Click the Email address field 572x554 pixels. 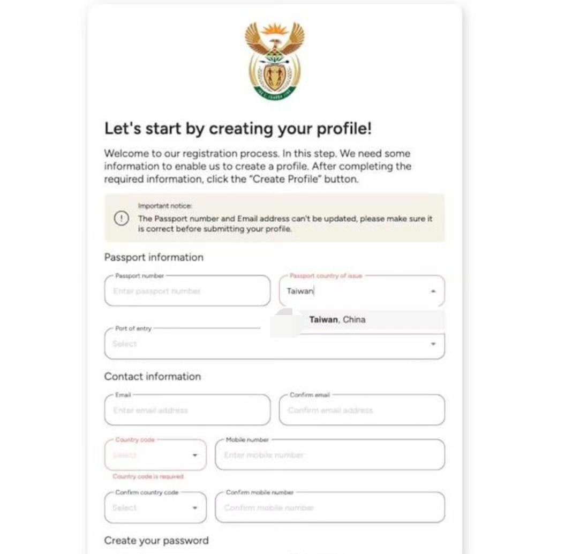click(187, 410)
